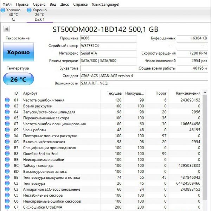Open the Справка menu
Screen dimensions: 211x211
coord(80,4)
